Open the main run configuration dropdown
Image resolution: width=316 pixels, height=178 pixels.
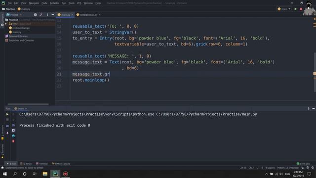click(x=284, y=9)
